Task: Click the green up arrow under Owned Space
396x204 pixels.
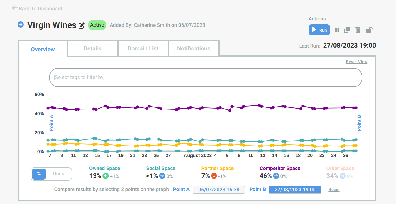Action: click(106, 176)
